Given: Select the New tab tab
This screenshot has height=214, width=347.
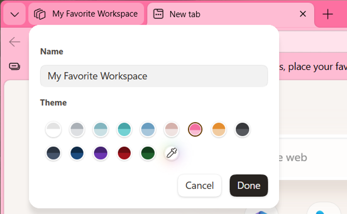Looking at the screenshot, I should tap(230, 14).
